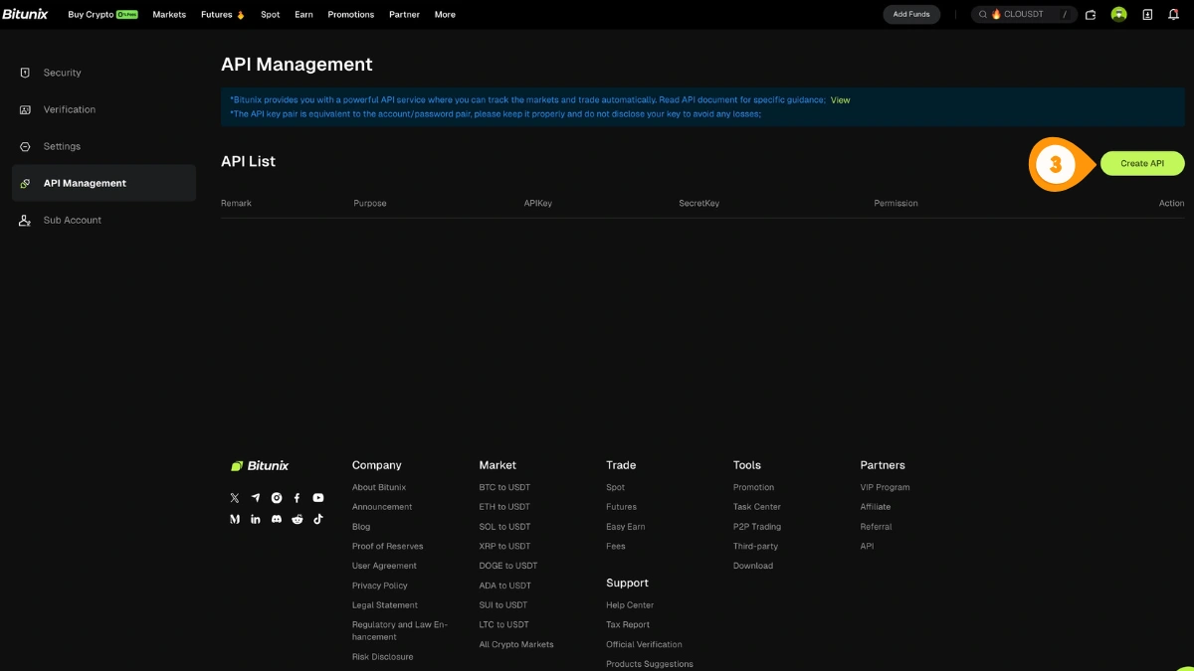The image size is (1194, 671).
Task: Open the Earn menu
Action: 303,15
